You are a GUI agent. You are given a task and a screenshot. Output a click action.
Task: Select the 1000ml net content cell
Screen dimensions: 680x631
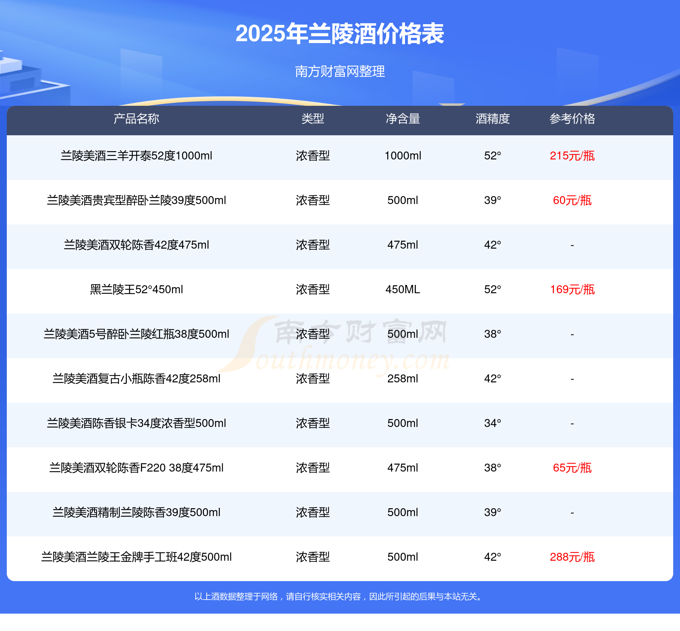pyautogui.click(x=403, y=156)
